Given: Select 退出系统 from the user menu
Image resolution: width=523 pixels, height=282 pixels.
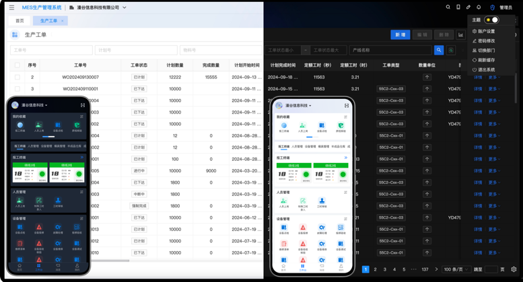Looking at the screenshot, I should [486, 69].
